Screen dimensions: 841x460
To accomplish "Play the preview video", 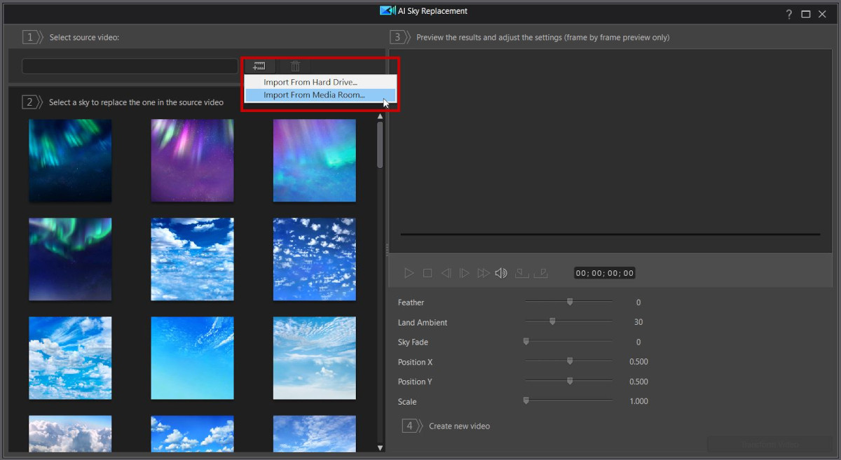I will click(x=409, y=273).
